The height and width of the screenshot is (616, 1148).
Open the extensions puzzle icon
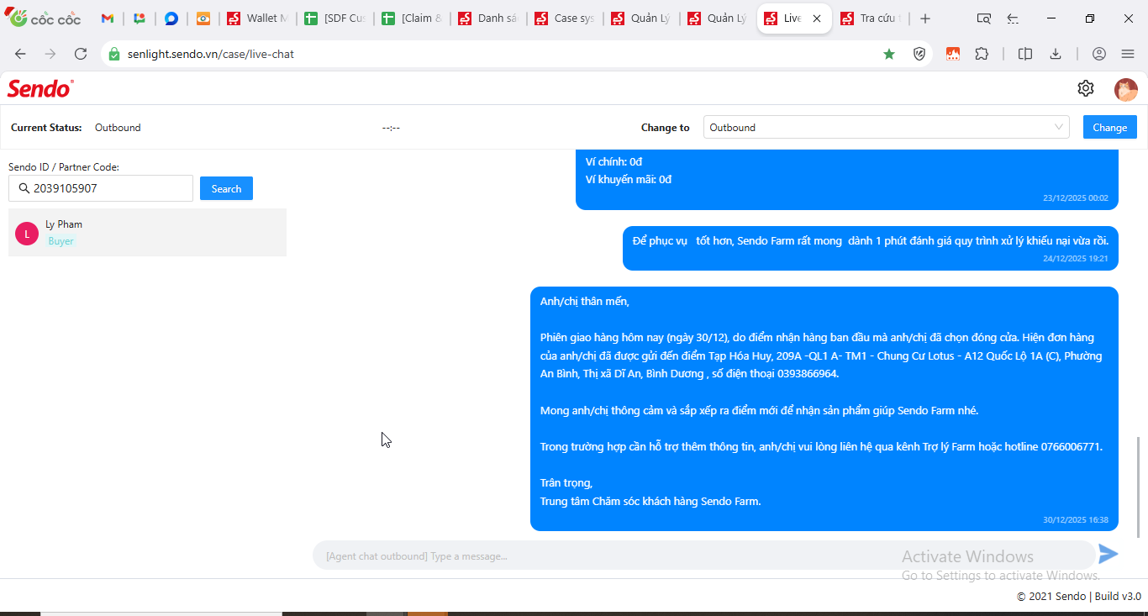[x=982, y=54]
